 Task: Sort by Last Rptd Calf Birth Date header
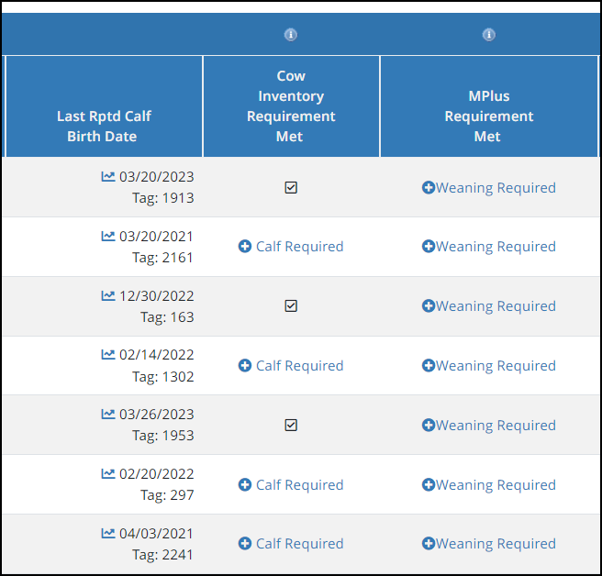pos(104,127)
